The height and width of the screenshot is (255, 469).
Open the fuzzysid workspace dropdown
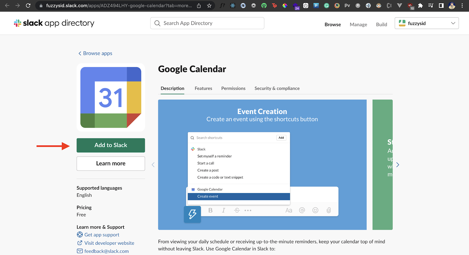click(x=427, y=23)
